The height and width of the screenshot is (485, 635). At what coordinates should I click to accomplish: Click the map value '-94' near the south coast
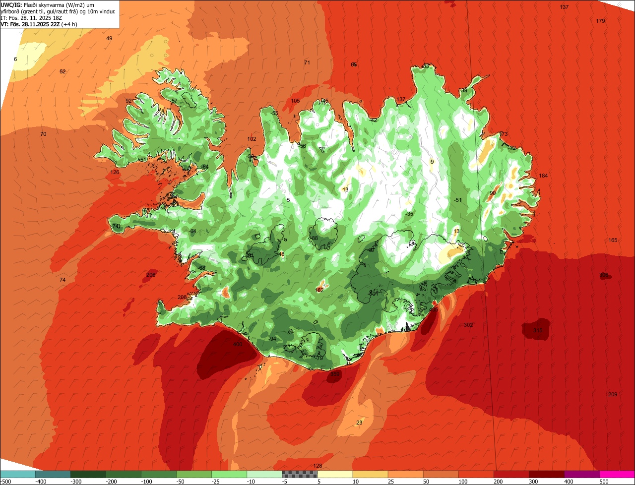click(272, 339)
